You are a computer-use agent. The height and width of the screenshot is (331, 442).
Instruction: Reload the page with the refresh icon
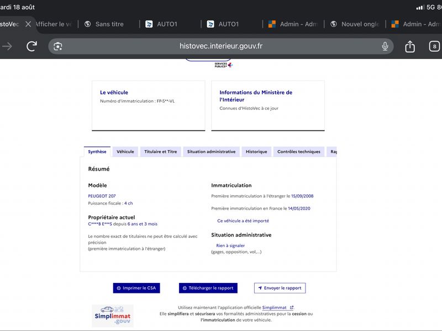(x=31, y=46)
